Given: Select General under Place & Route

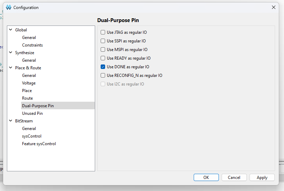Looking at the screenshot, I should [x=29, y=76].
